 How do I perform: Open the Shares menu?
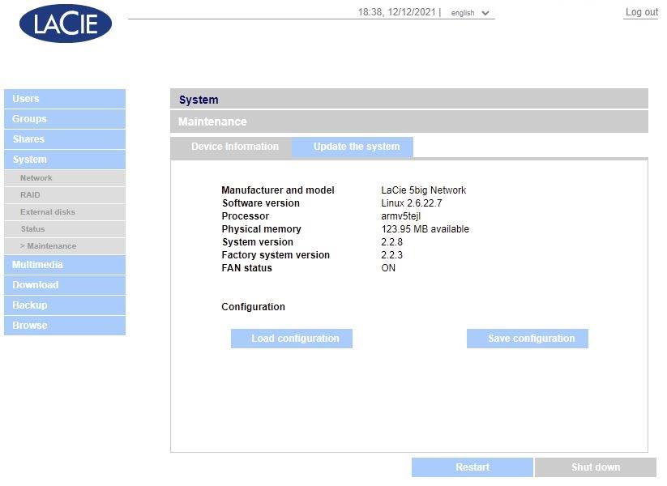click(65, 139)
